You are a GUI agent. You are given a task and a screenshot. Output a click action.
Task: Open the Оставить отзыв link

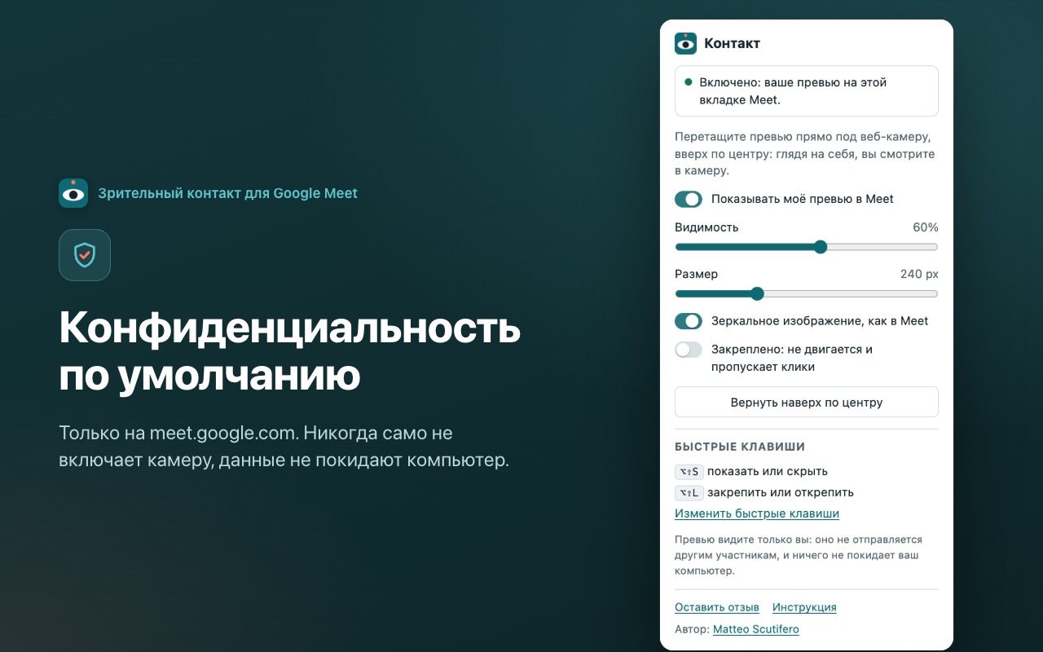[717, 607]
